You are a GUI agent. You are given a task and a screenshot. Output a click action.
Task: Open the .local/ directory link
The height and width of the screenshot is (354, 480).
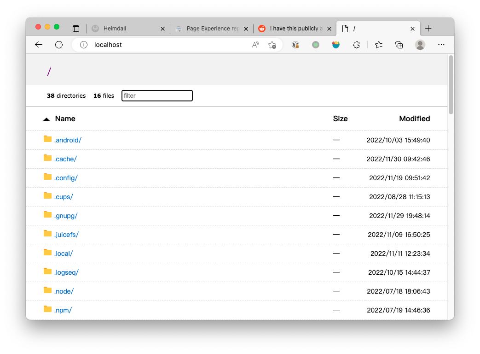tap(64, 254)
